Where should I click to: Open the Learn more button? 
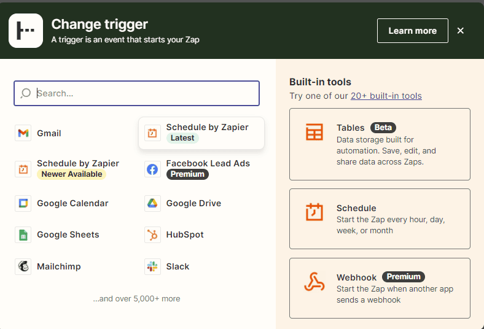(413, 31)
